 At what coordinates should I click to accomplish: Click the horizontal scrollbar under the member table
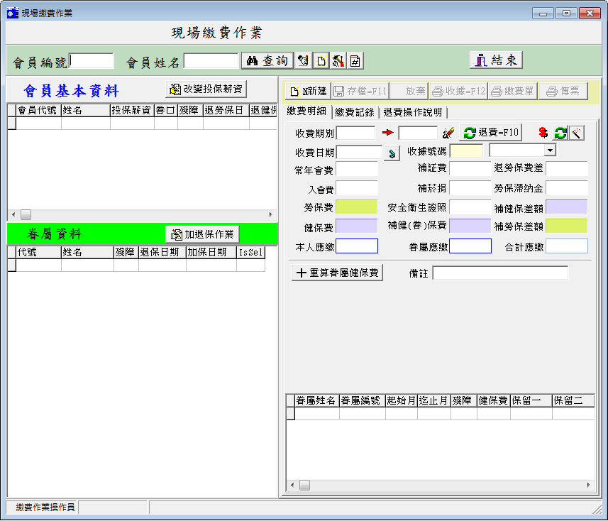142,214
